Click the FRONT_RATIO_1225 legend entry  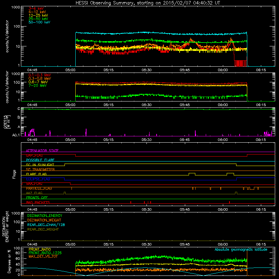point(45,253)
